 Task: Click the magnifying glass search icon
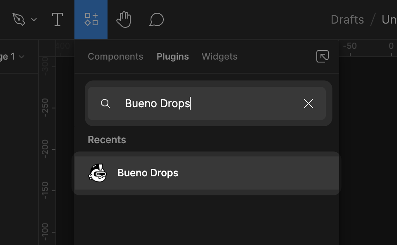[x=105, y=103]
